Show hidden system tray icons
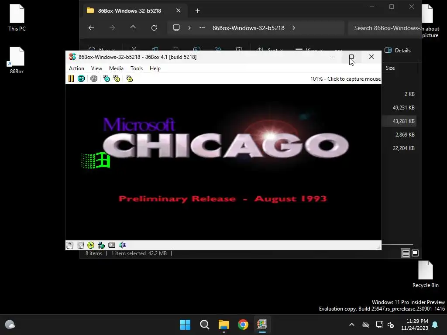The image size is (447, 335). coord(352,325)
